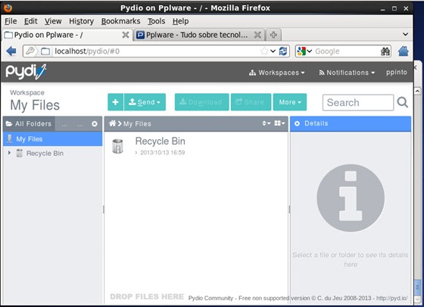
Task: Close the Pydio on Pplware tab
Action: [126, 35]
